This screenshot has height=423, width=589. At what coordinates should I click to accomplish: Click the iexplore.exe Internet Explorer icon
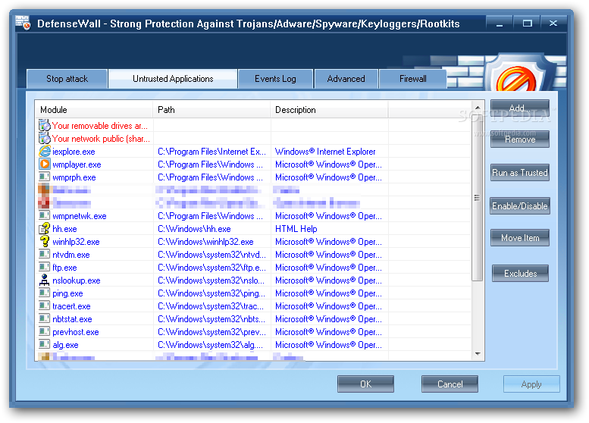[x=44, y=152]
